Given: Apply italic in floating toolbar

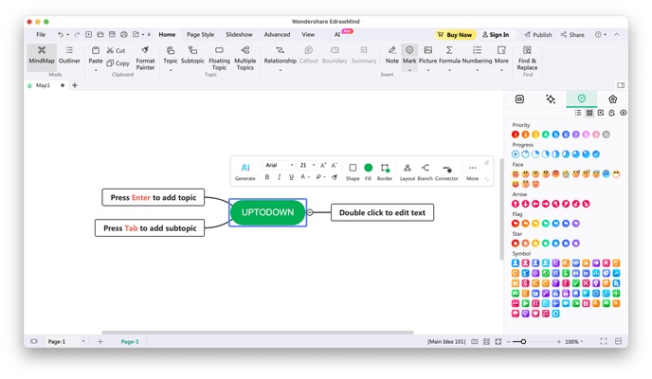Looking at the screenshot, I should [x=279, y=177].
